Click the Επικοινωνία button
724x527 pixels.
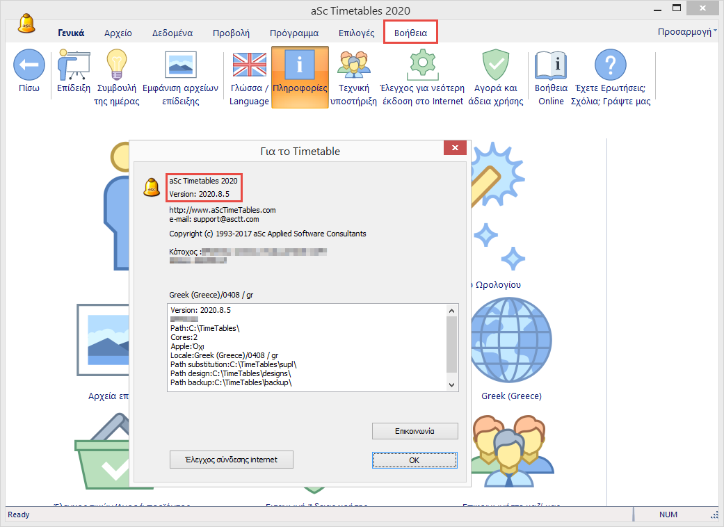[x=415, y=431]
